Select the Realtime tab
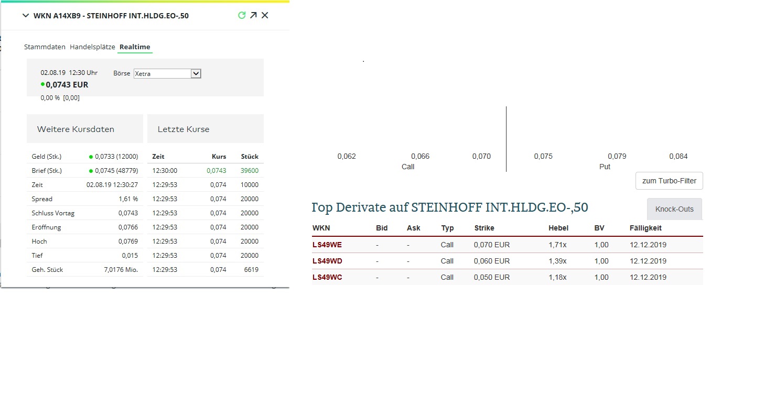Image resolution: width=775 pixels, height=406 pixels. pyautogui.click(x=135, y=47)
